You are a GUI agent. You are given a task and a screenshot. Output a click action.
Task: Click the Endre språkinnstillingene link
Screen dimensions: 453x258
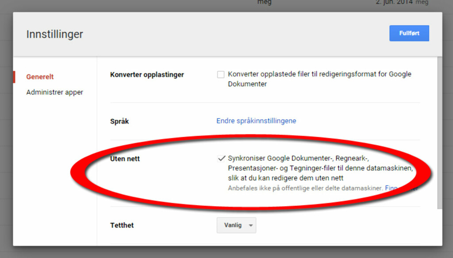pyautogui.click(x=256, y=121)
